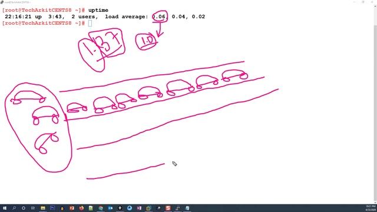Open File Explorer from the taskbar

tap(43, 208)
